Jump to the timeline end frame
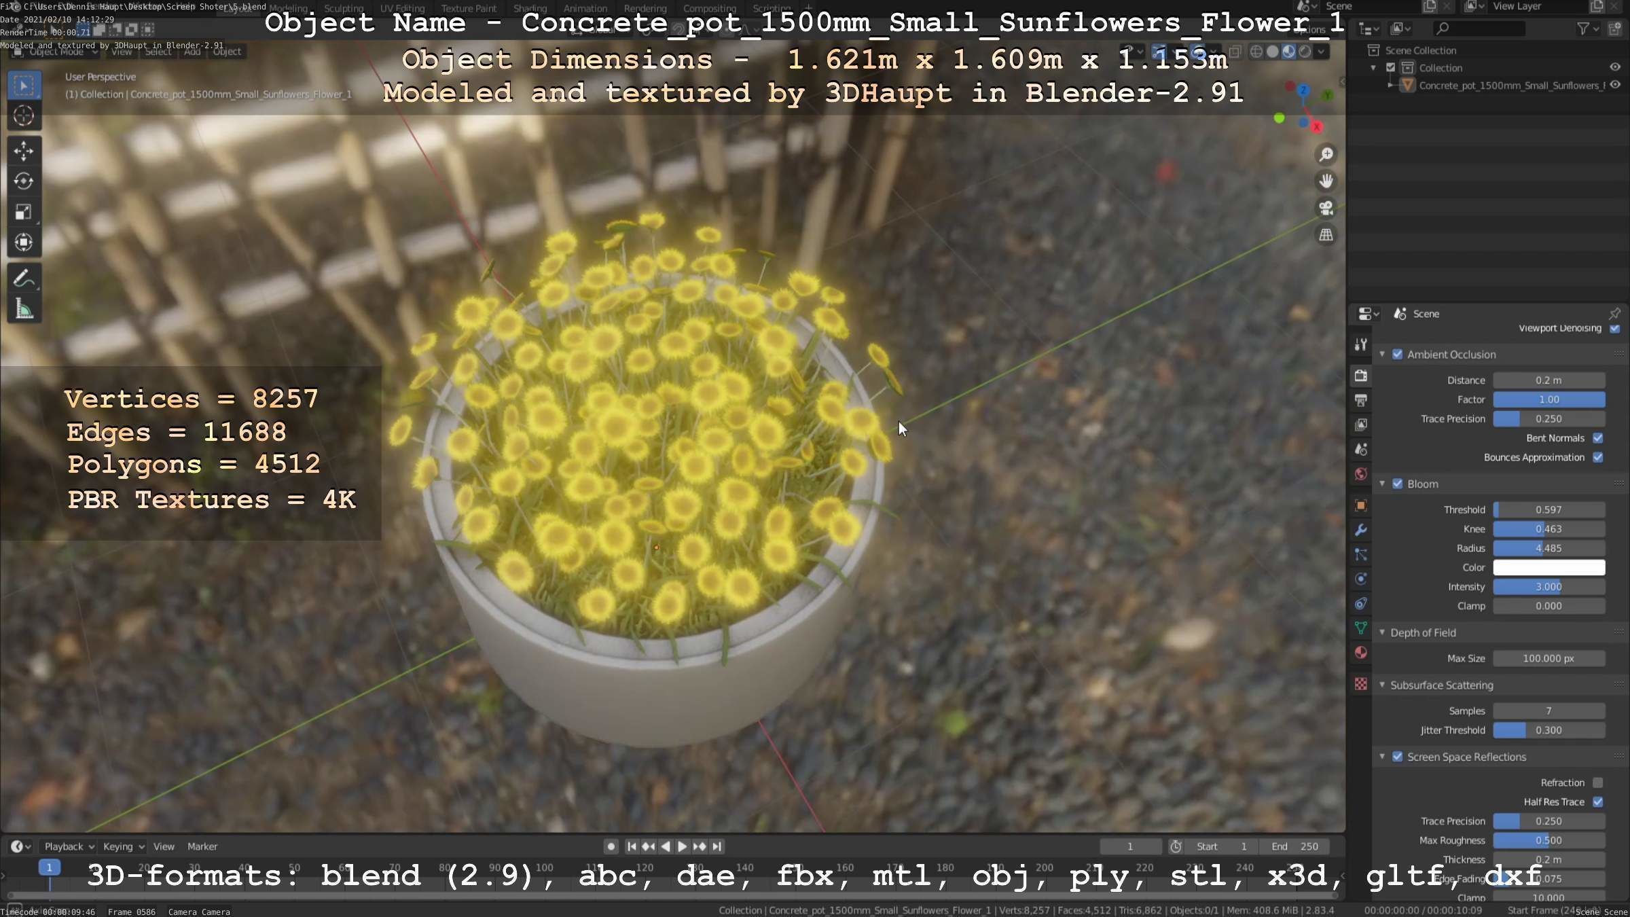Image resolution: width=1630 pixels, height=917 pixels. pyautogui.click(x=717, y=846)
